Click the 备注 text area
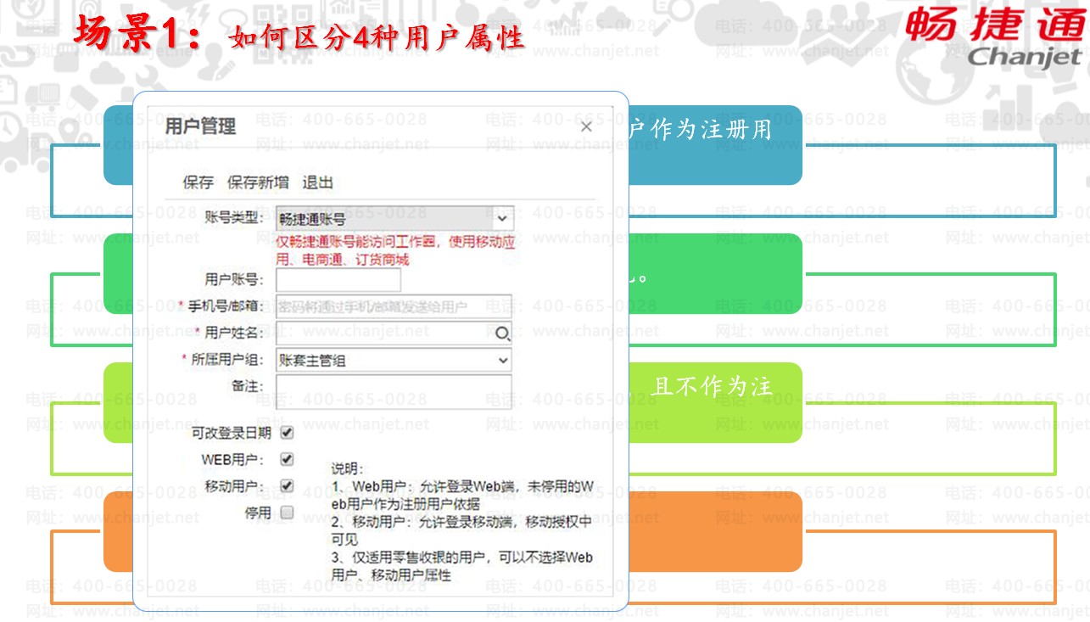 click(x=394, y=392)
